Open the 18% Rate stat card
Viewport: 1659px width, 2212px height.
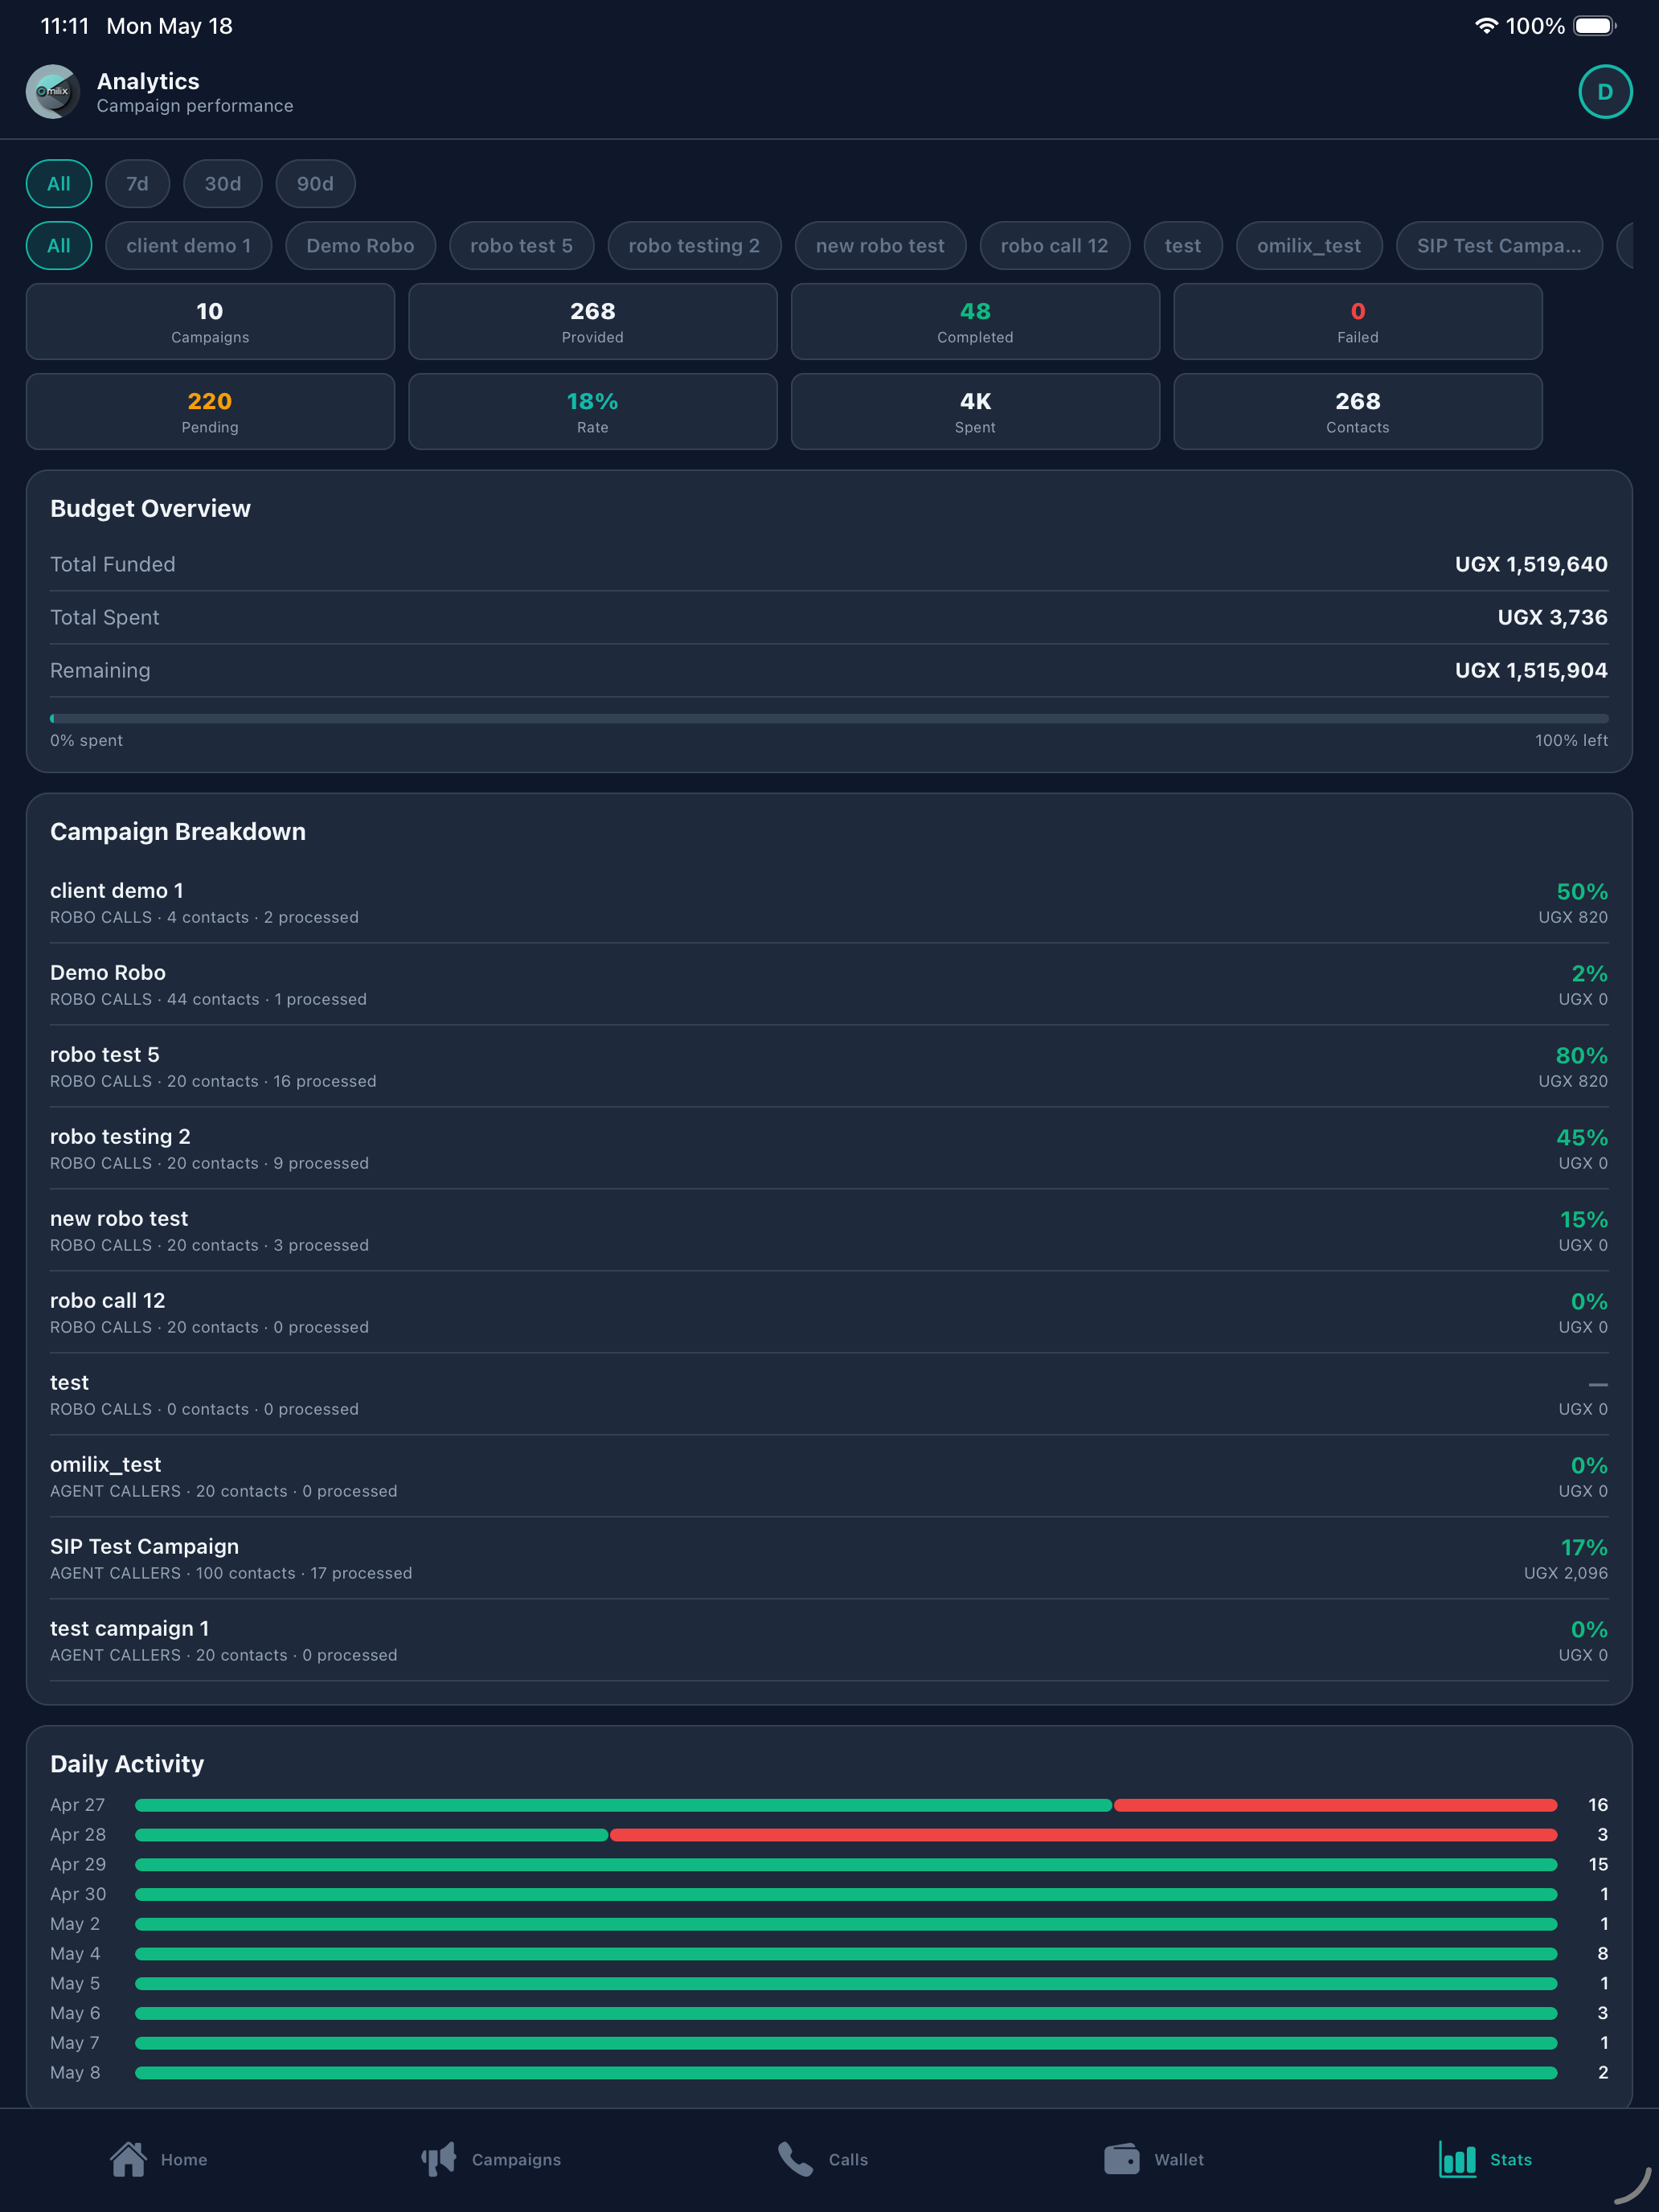593,412
